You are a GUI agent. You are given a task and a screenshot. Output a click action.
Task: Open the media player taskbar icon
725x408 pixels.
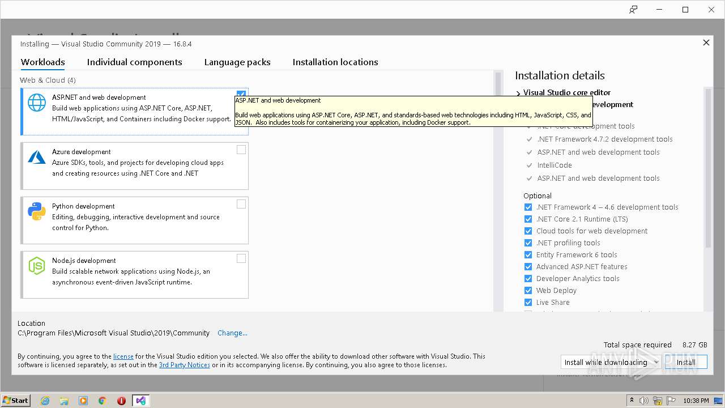(83, 401)
